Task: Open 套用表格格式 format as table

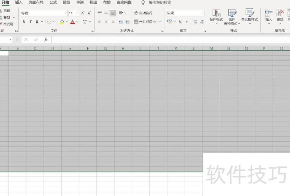Action: point(232,17)
